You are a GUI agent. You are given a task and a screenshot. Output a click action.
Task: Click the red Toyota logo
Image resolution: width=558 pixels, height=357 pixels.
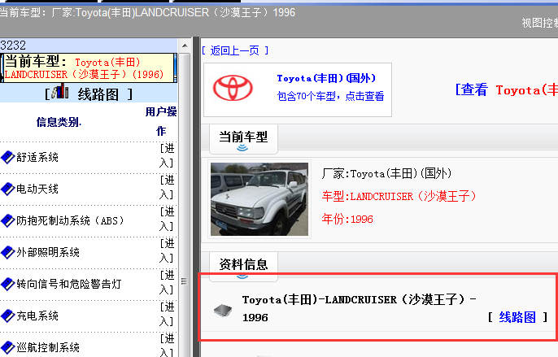coord(233,88)
